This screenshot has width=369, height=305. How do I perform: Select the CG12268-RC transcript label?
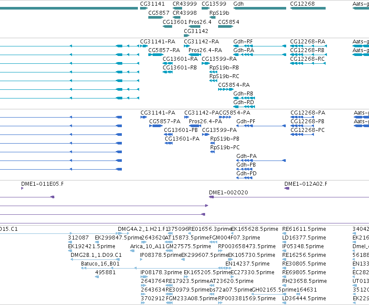pyautogui.click(x=307, y=59)
